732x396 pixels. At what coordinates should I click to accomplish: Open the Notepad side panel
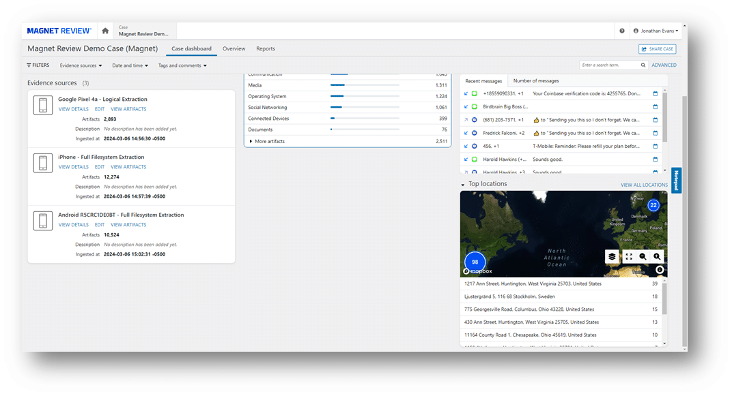(x=676, y=181)
